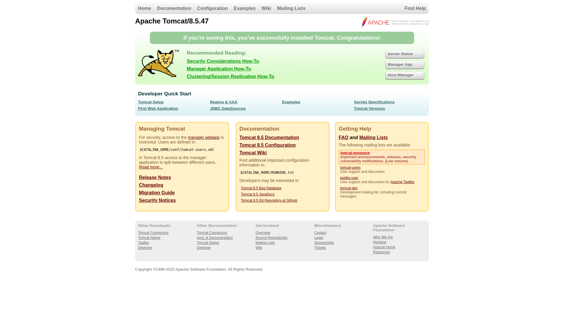Open the Tomcat Wiki link
The width and height of the screenshot is (564, 317).
(x=253, y=153)
